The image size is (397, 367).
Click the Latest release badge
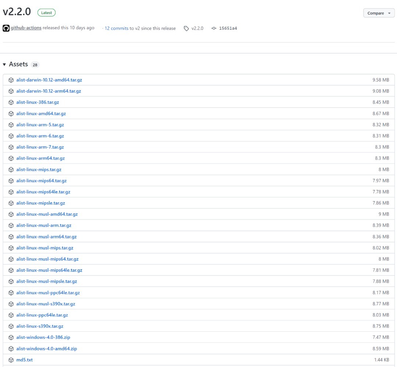tap(46, 12)
